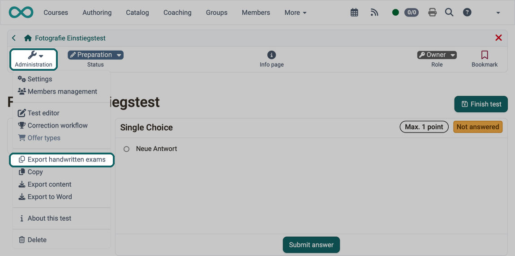Expand the Administration tools dropdown
This screenshot has width=515, height=256.
tap(34, 60)
